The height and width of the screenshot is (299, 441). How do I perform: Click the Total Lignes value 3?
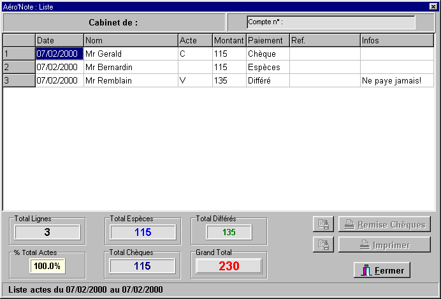coord(47,232)
